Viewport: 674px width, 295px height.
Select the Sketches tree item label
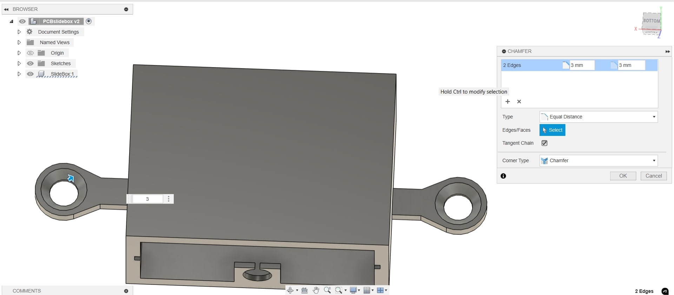tap(61, 63)
